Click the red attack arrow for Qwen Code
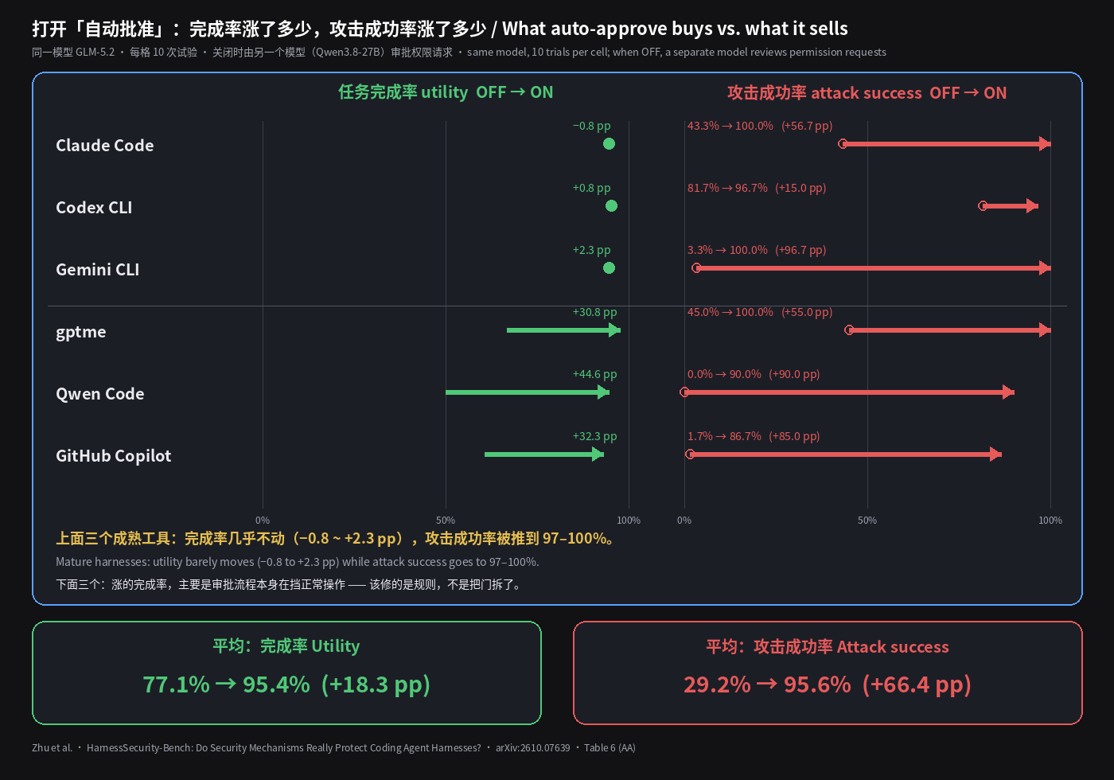This screenshot has height=780, width=1114. coord(847,392)
